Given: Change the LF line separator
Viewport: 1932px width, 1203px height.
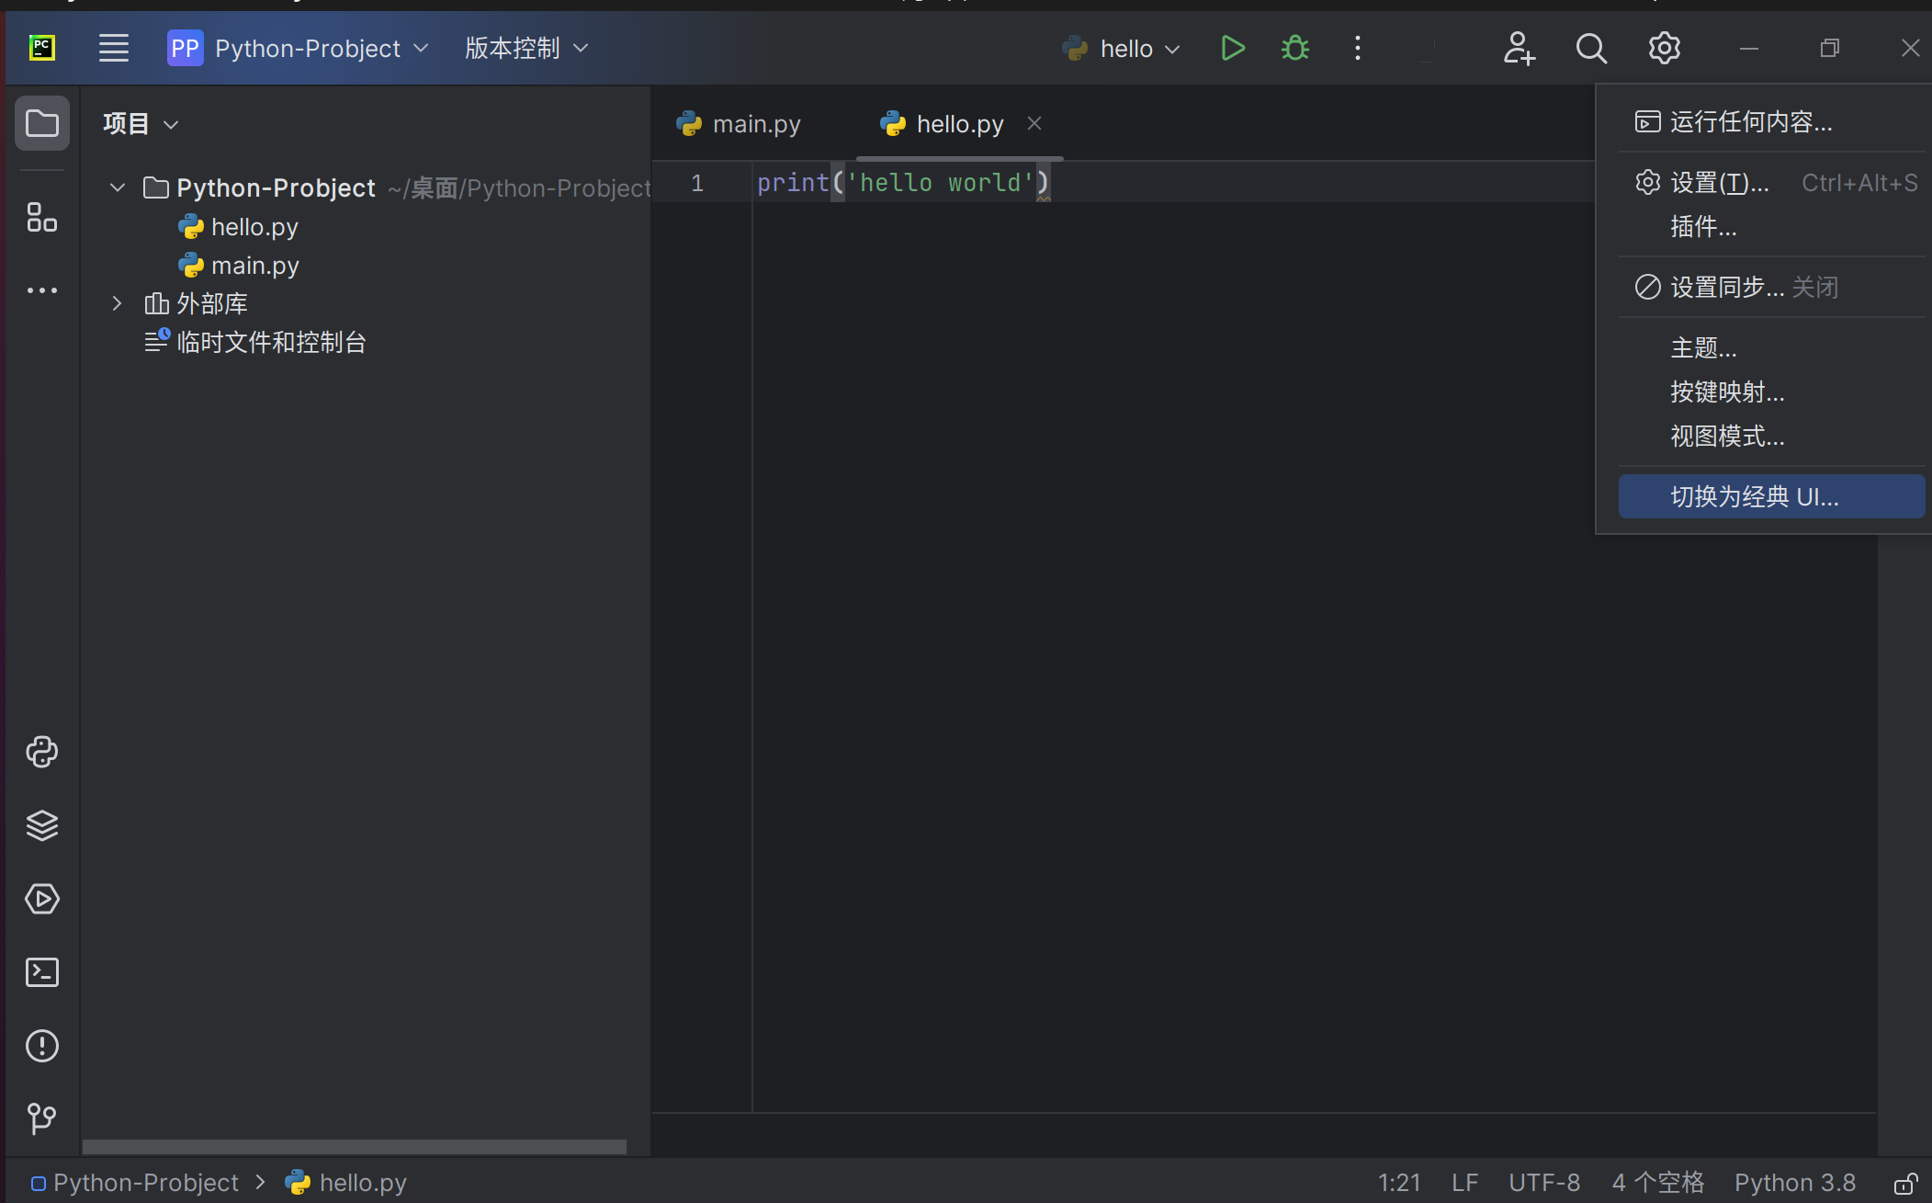Looking at the screenshot, I should coord(1464,1183).
